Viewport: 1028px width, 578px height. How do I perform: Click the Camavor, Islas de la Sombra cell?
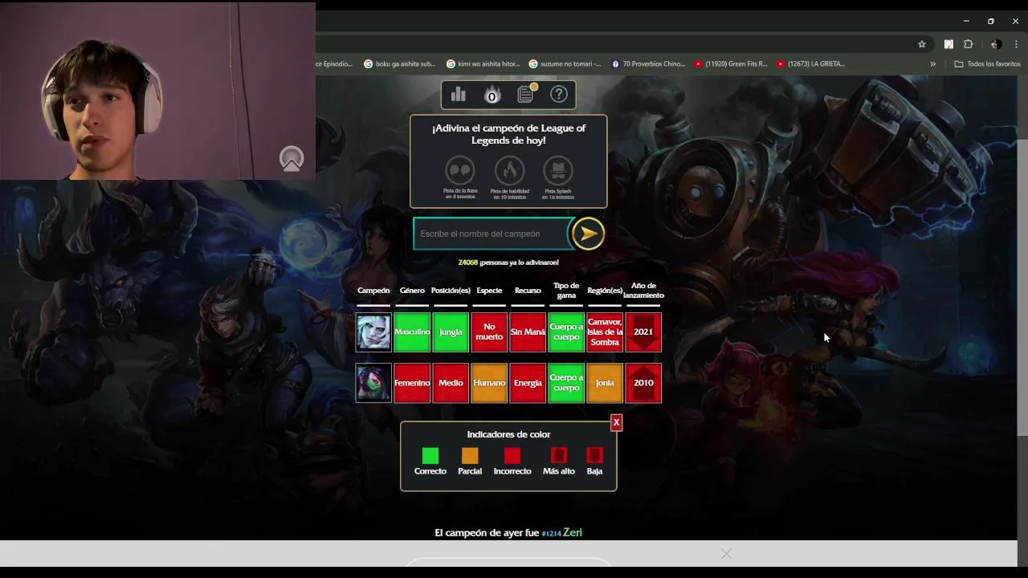tap(605, 332)
